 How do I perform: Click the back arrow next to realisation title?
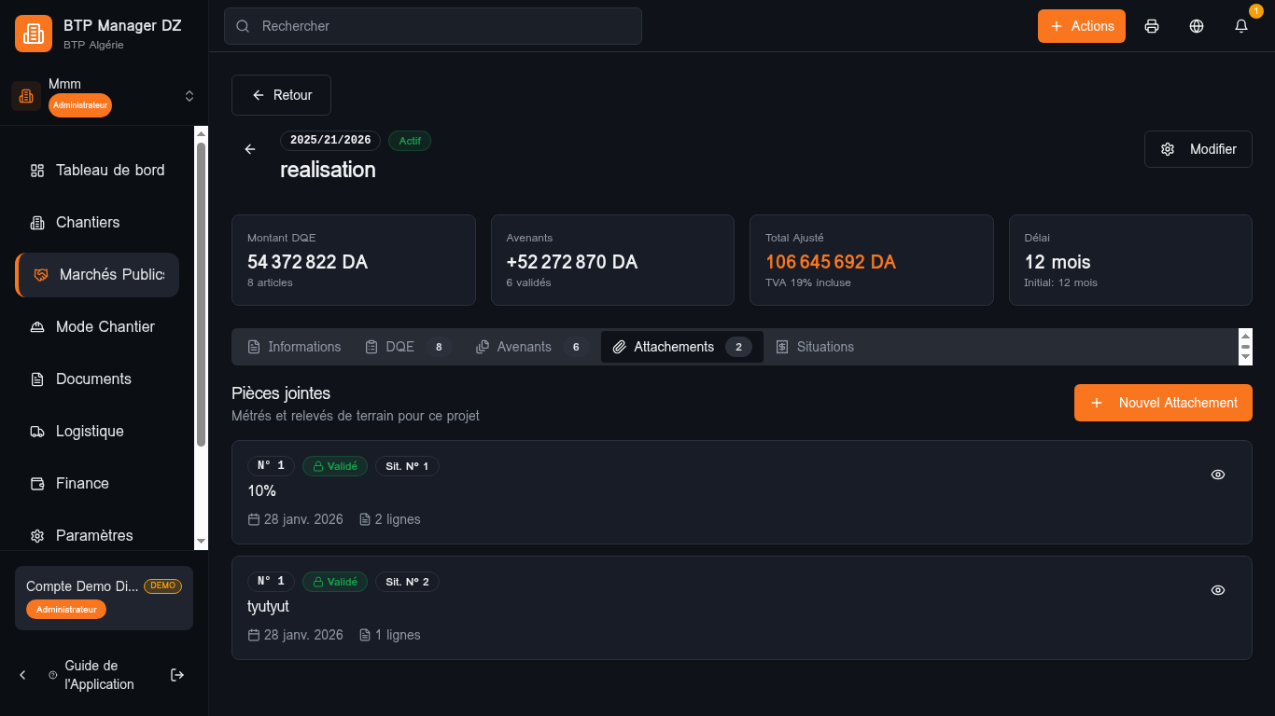pos(249,148)
